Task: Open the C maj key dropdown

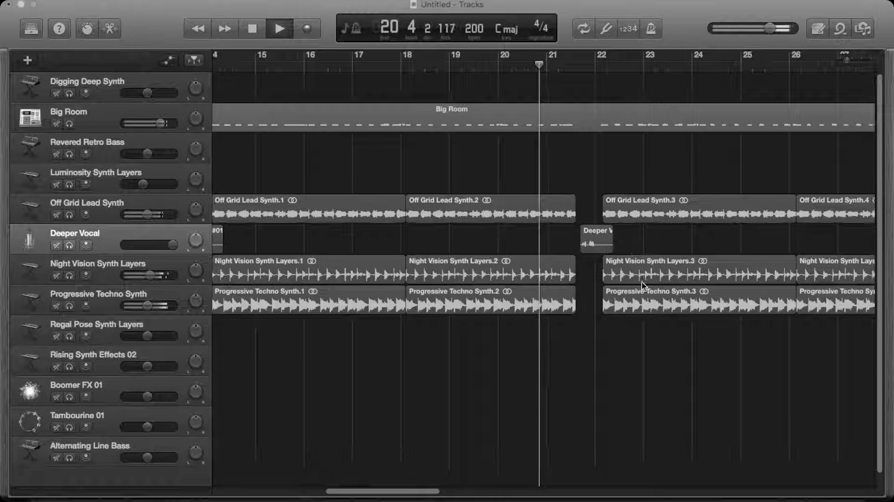Action: click(506, 29)
